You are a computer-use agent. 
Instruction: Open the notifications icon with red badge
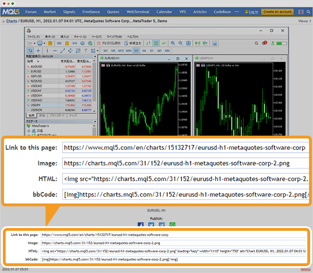265,43
